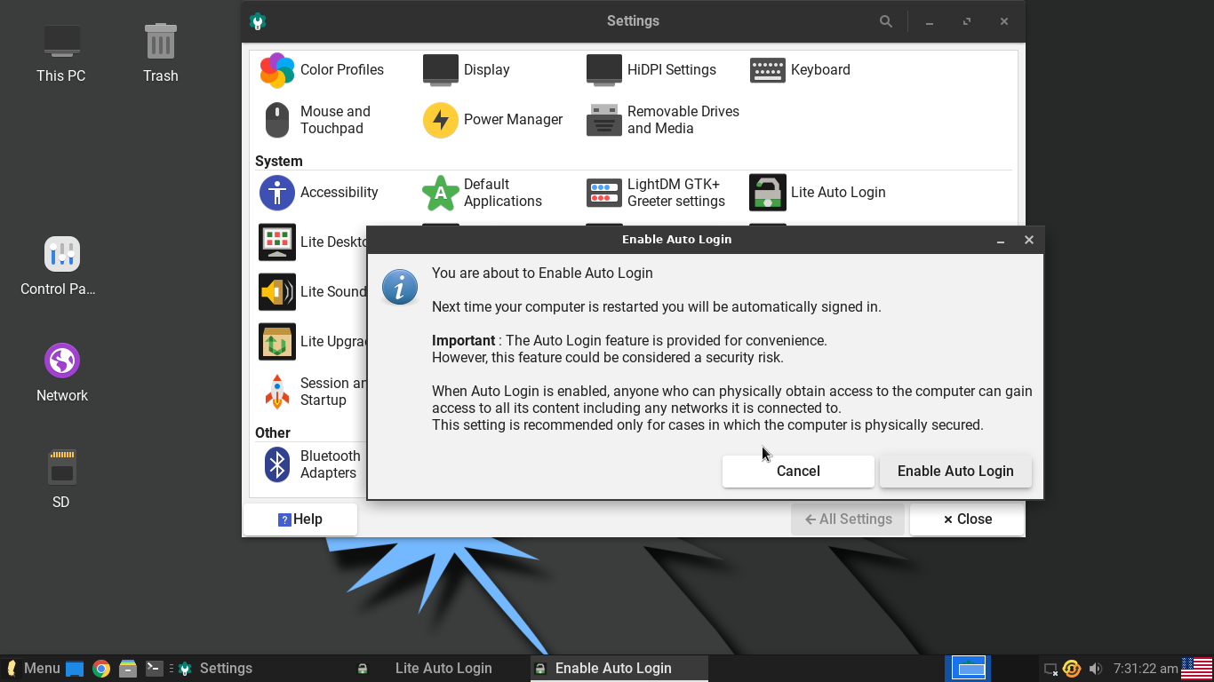Open Removable Drives and Media settings
The height and width of the screenshot is (682, 1214).
click(663, 120)
